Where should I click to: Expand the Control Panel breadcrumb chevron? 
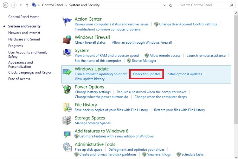coord(39,5)
